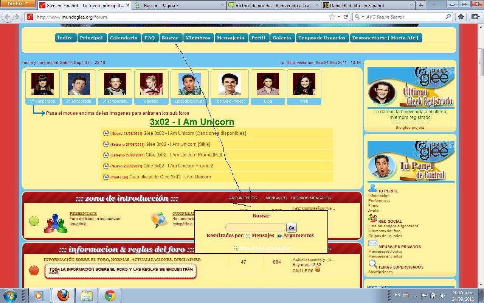Log out via Desconectarse [ Maria Ale ]

point(385,38)
